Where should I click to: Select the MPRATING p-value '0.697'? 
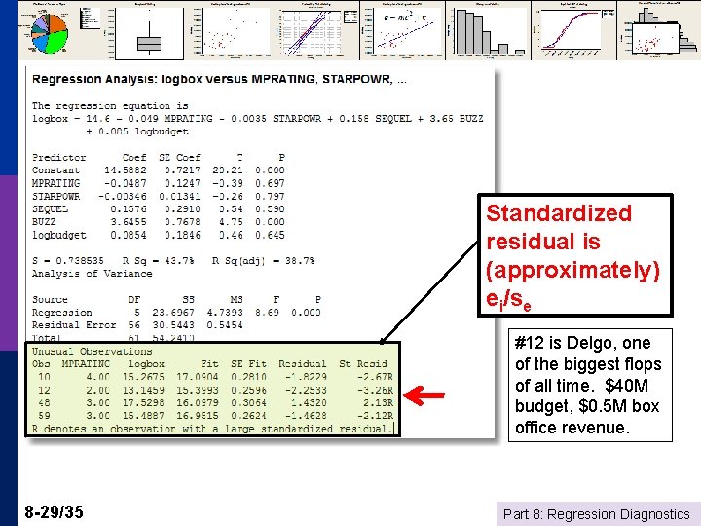point(270,183)
